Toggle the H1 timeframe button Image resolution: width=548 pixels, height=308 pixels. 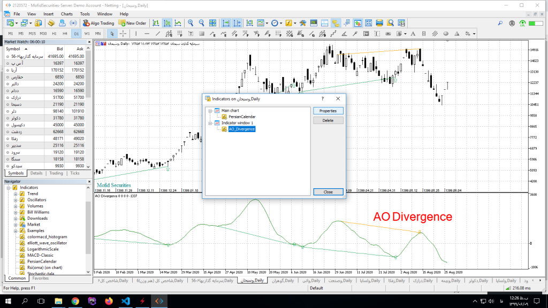click(54, 34)
